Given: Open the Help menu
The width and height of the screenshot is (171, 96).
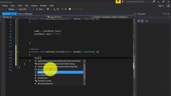Looking at the screenshot, I should (52, 6).
